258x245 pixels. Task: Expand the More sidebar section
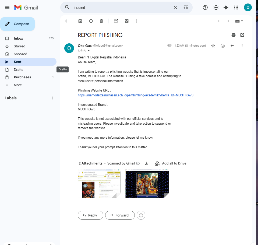point(28,85)
